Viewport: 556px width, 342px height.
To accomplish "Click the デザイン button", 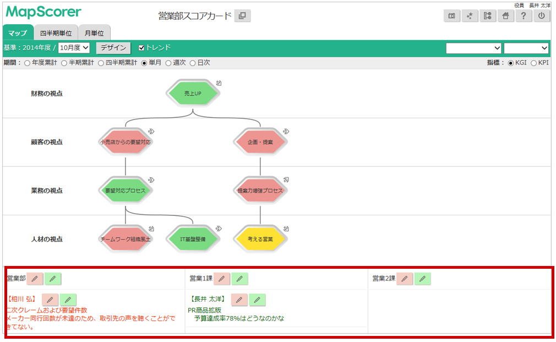I will click(113, 48).
